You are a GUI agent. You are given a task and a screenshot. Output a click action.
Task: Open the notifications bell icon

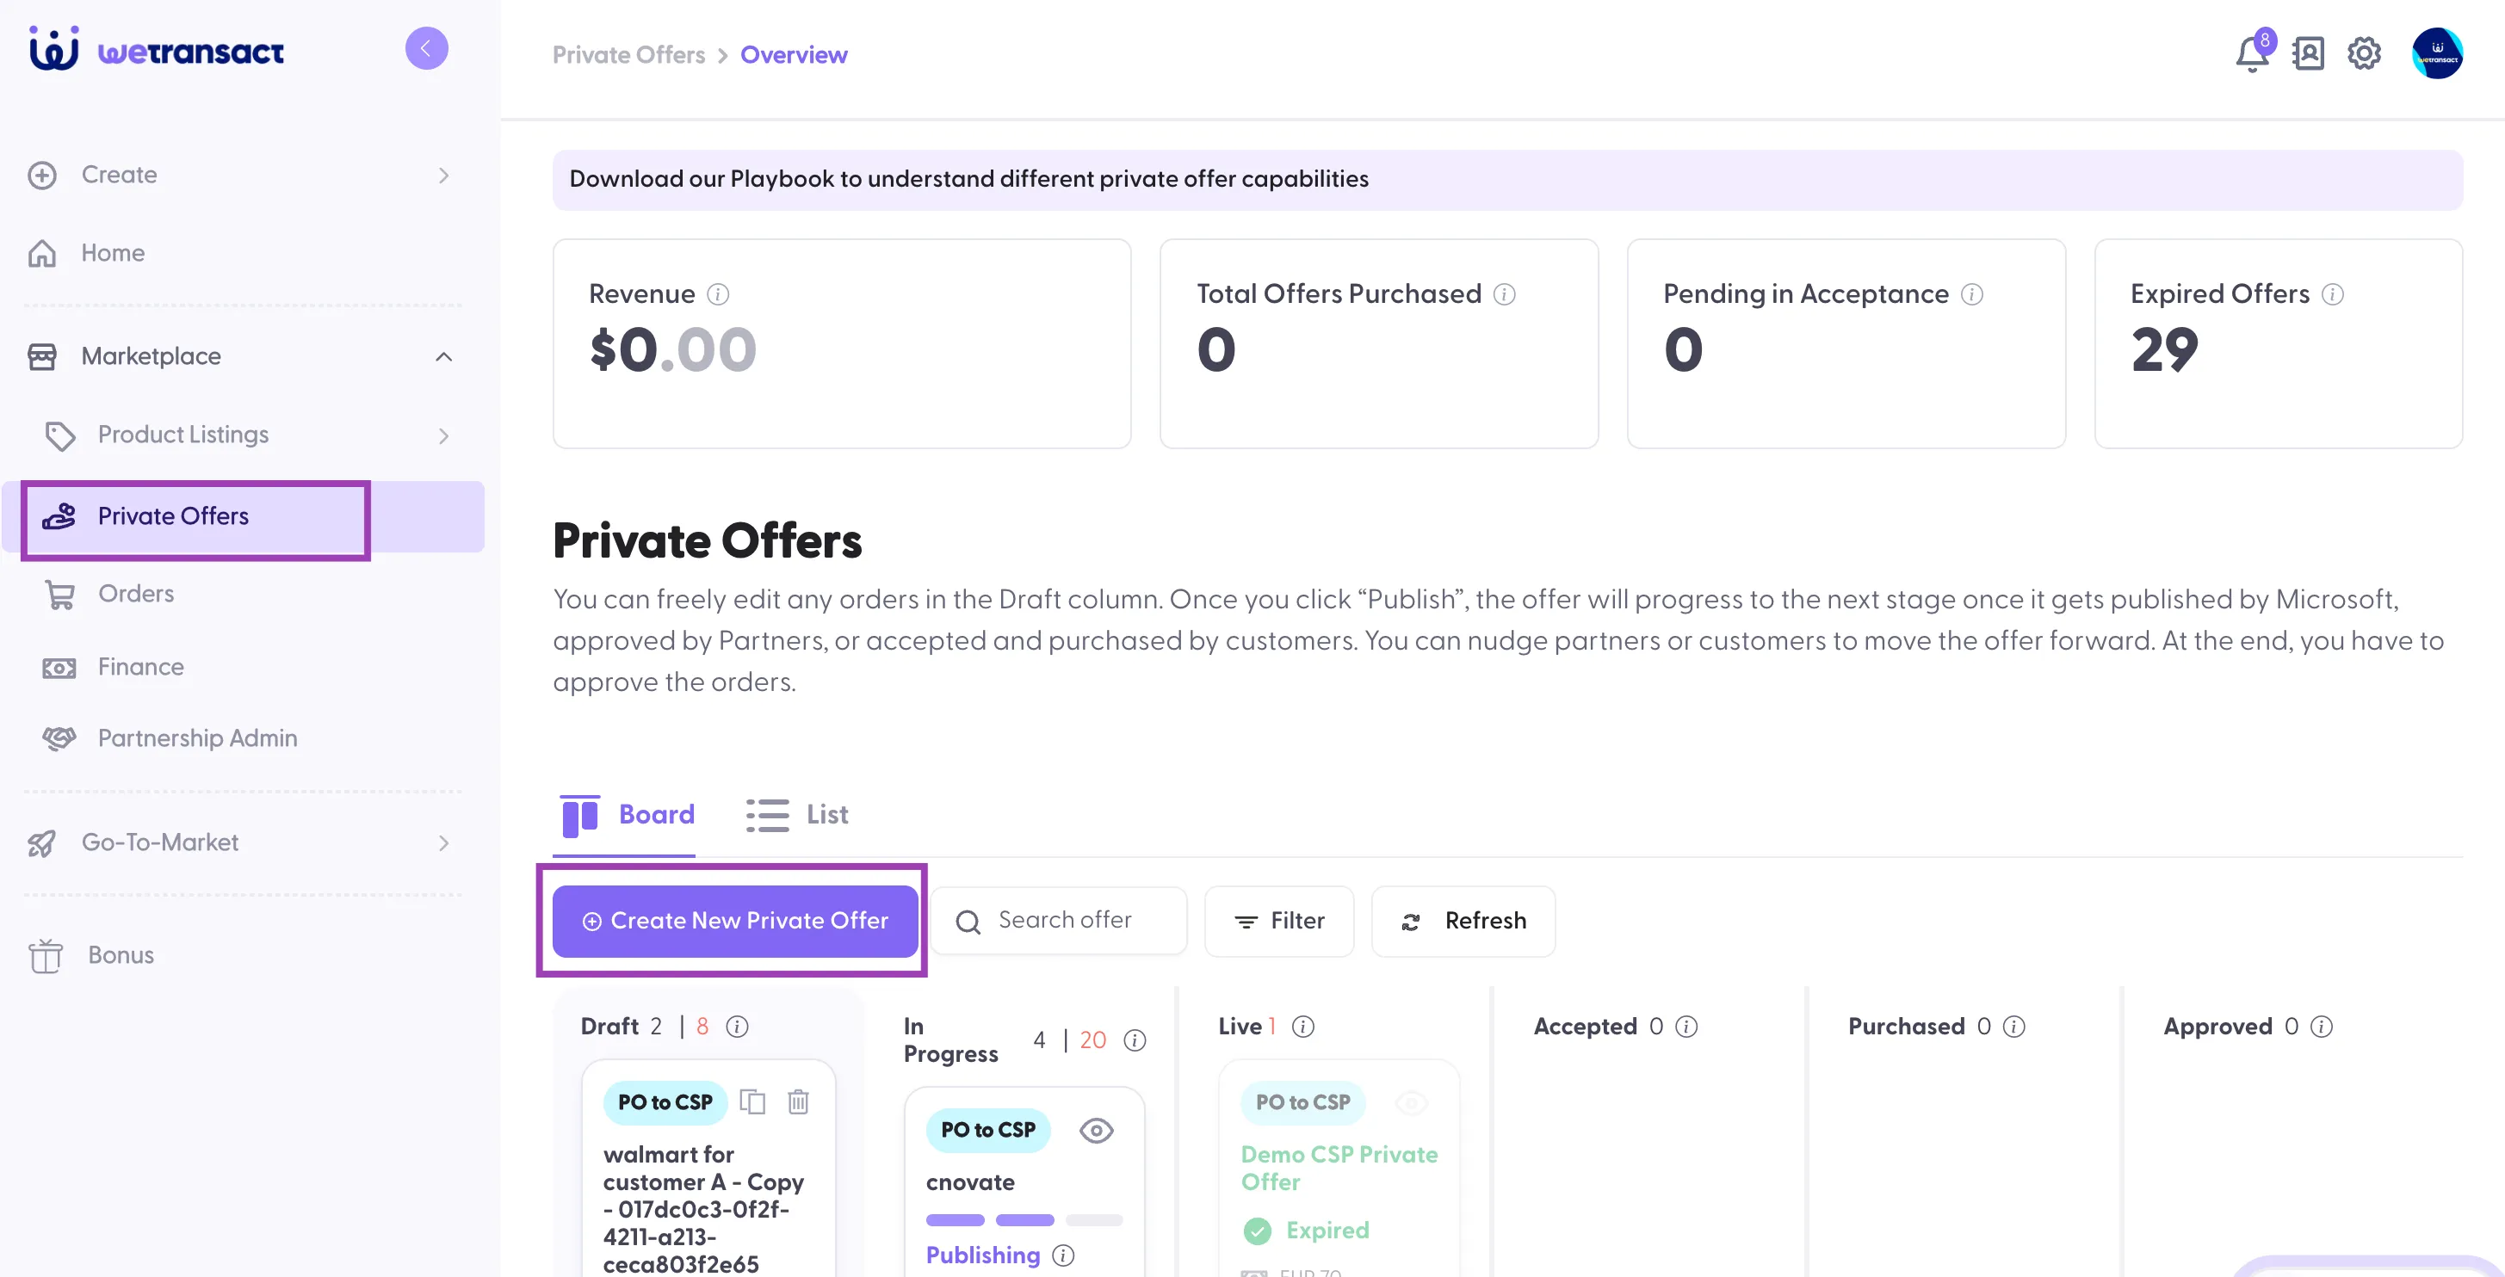click(2251, 53)
